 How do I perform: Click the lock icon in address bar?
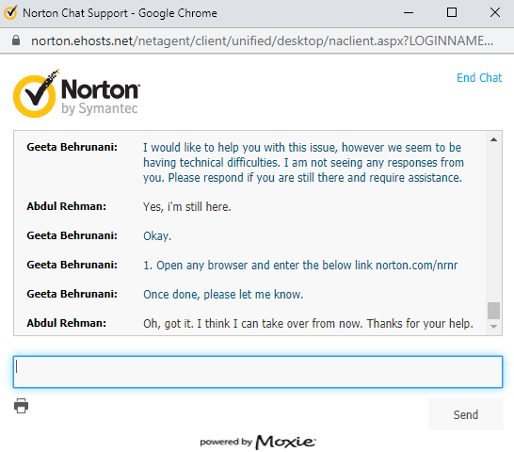pyautogui.click(x=16, y=40)
